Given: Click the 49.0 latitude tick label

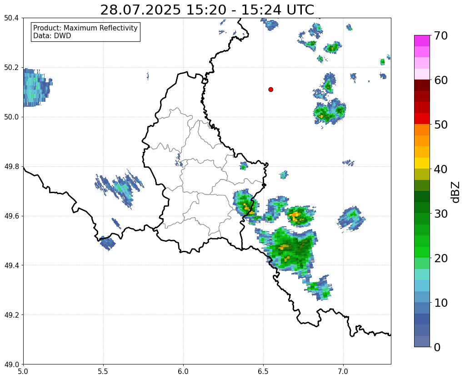Looking at the screenshot, I should [11, 364].
